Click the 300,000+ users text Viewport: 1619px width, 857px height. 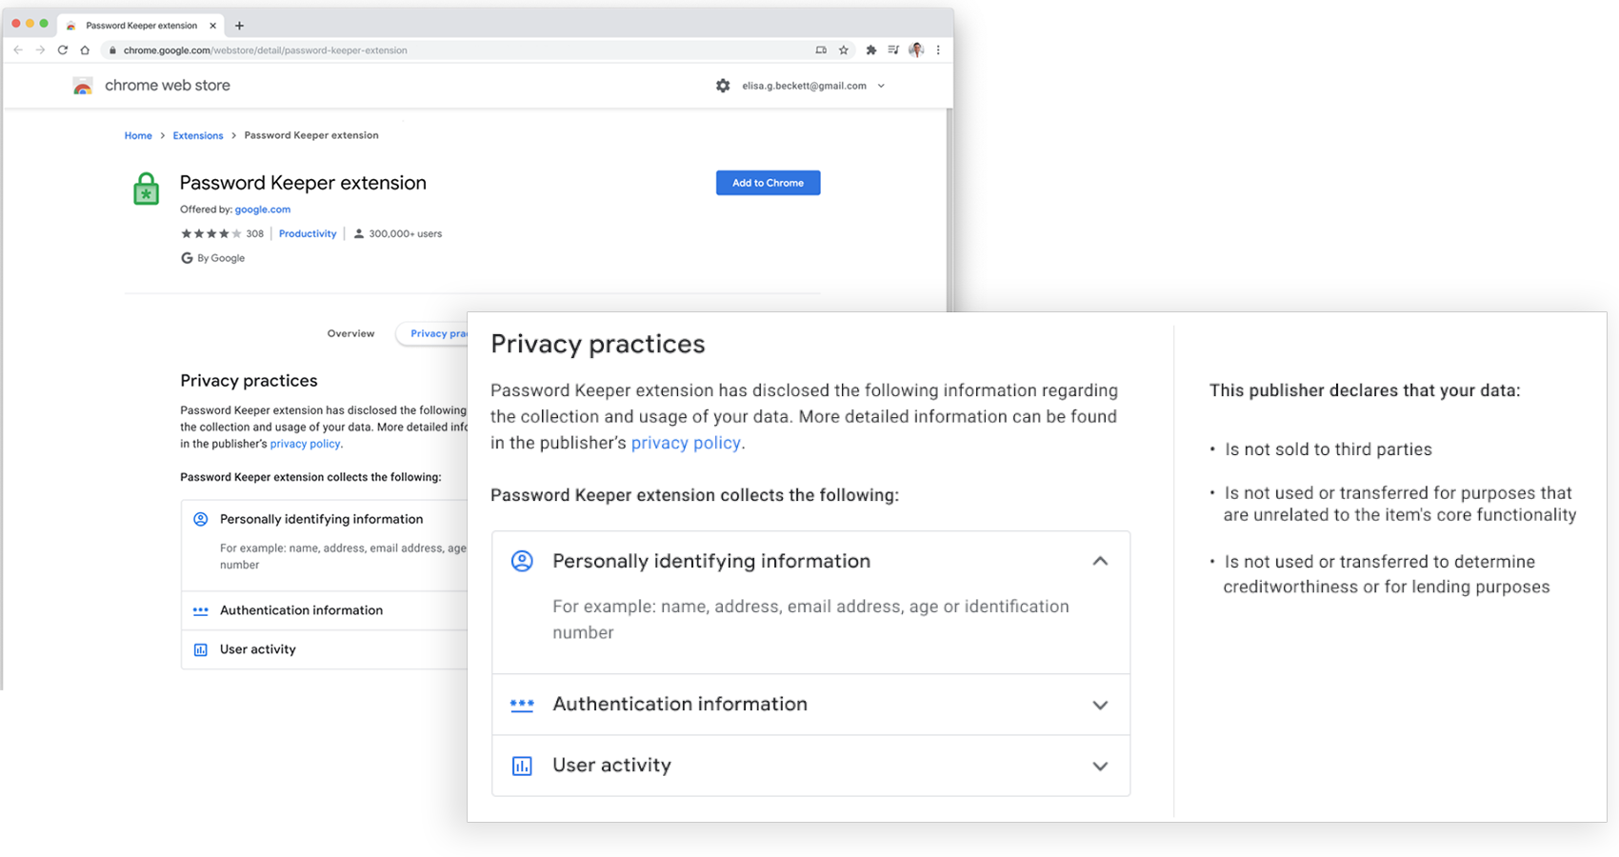click(405, 233)
